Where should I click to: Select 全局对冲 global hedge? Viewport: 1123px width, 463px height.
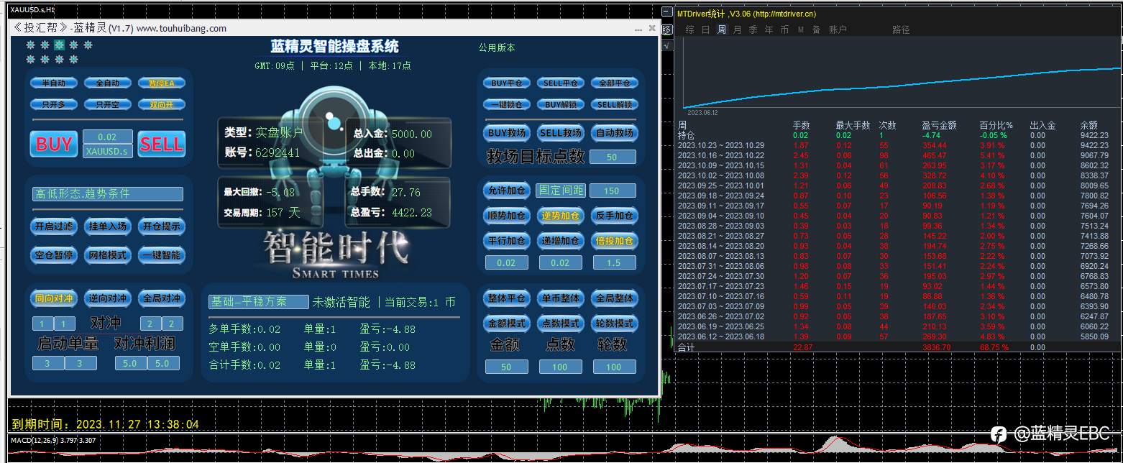point(162,298)
